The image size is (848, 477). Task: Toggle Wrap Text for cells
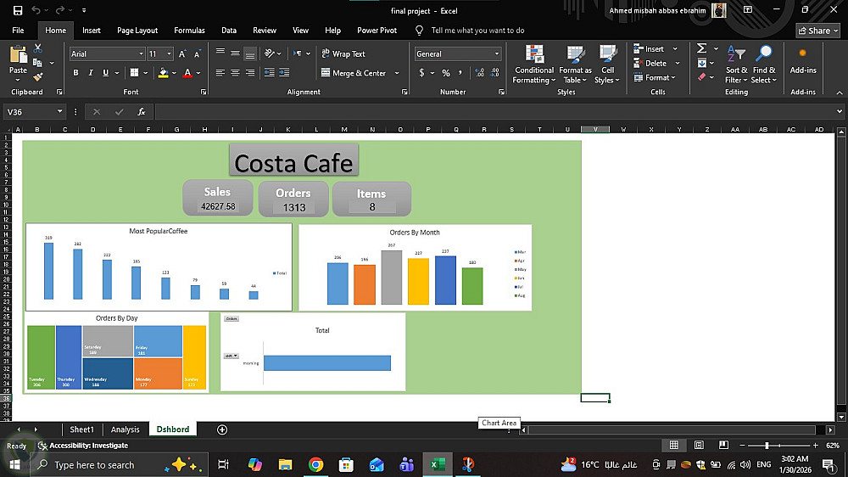coord(343,53)
